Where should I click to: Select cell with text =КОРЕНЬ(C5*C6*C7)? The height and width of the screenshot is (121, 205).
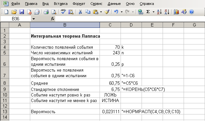[143, 89]
